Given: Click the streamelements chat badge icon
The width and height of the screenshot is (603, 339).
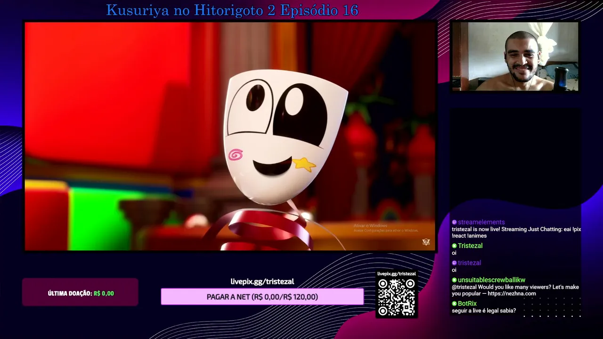Looking at the screenshot, I should [x=455, y=222].
